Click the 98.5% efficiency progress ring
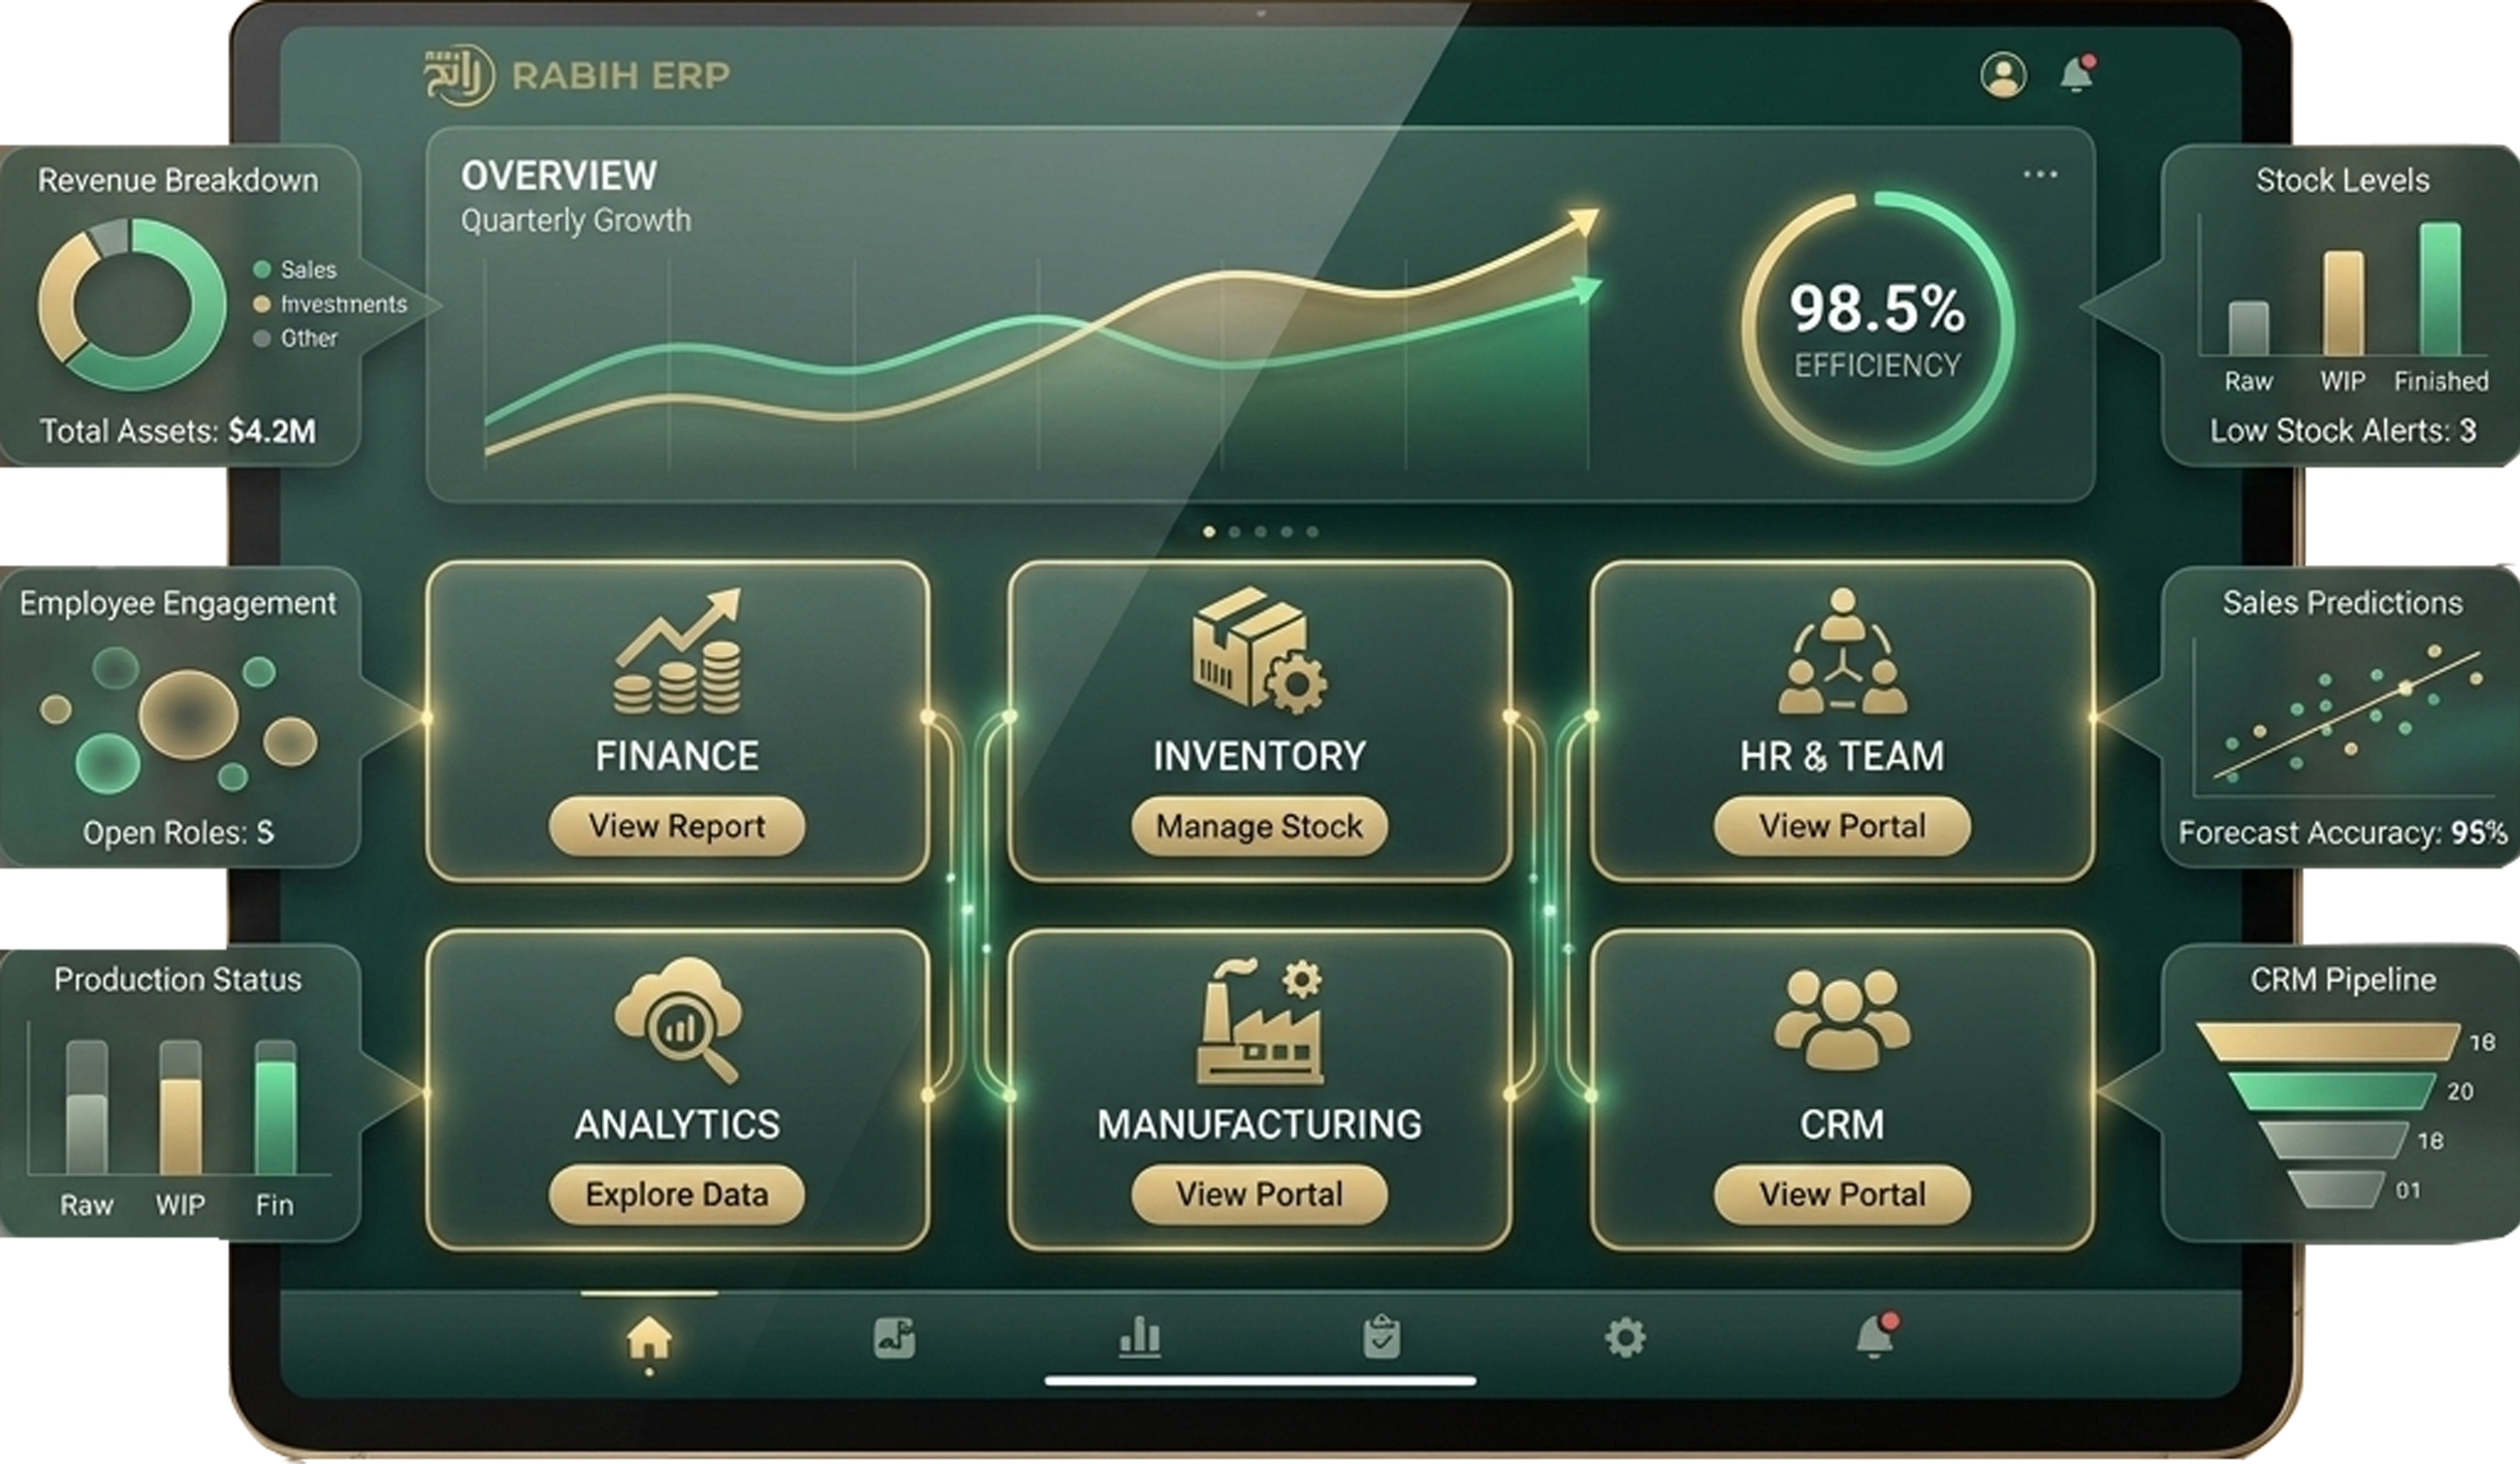The height and width of the screenshot is (1464, 2520). pos(1877,329)
